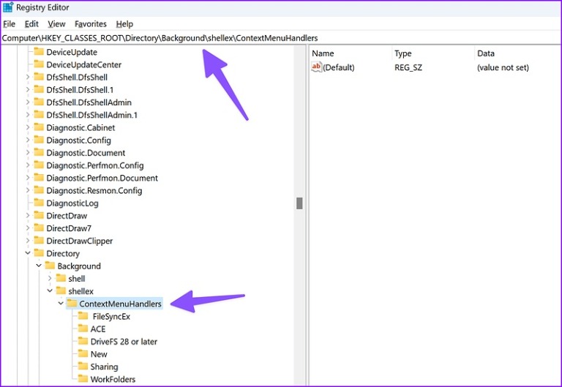Click the DirectDrawClipper folder icon

[39, 240]
